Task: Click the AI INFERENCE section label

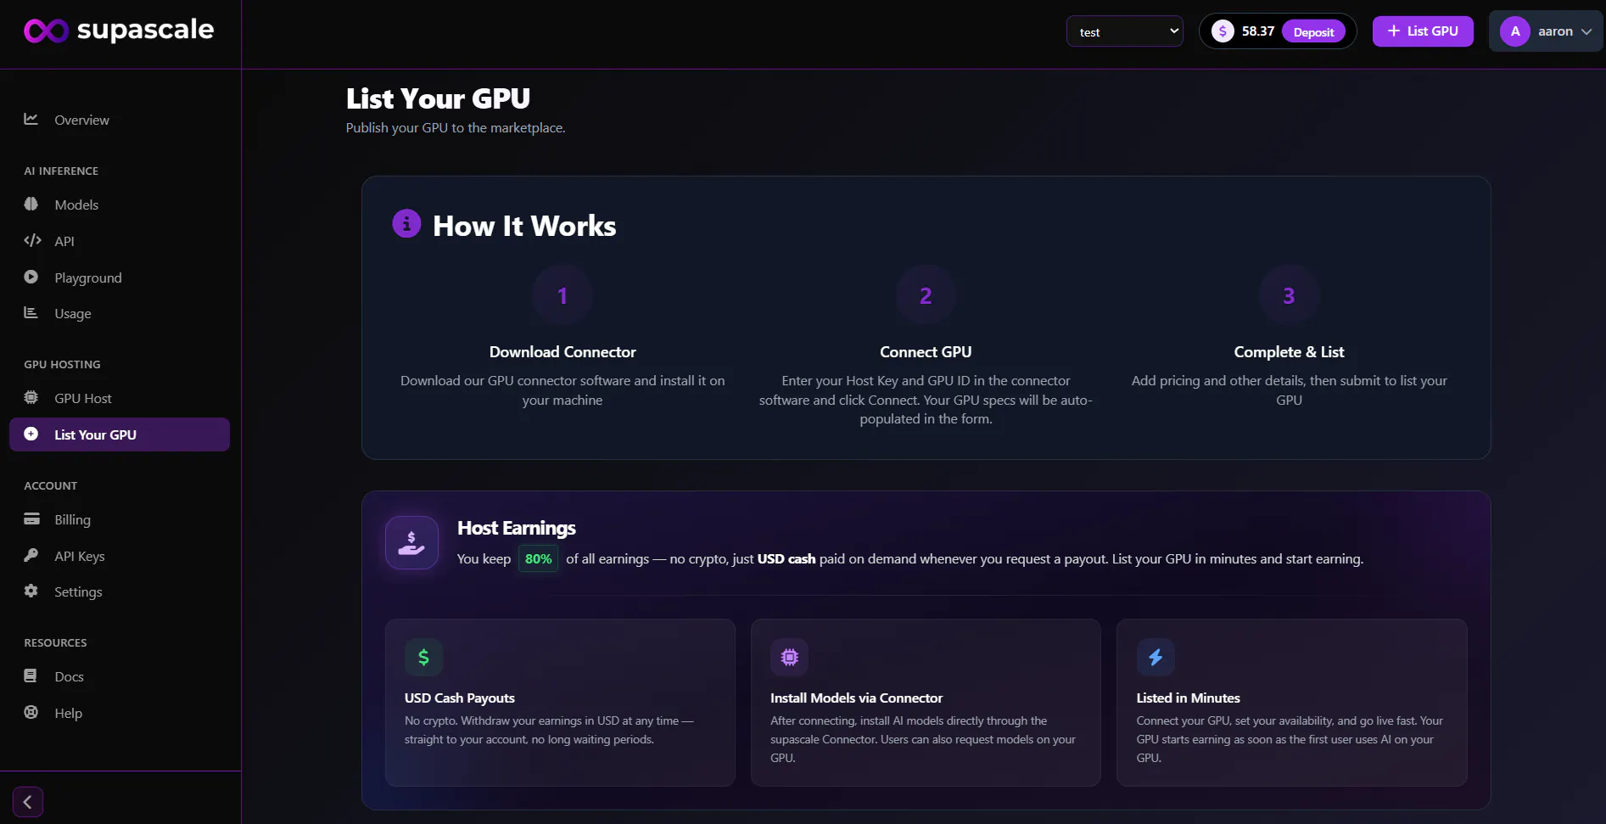Action: (61, 171)
